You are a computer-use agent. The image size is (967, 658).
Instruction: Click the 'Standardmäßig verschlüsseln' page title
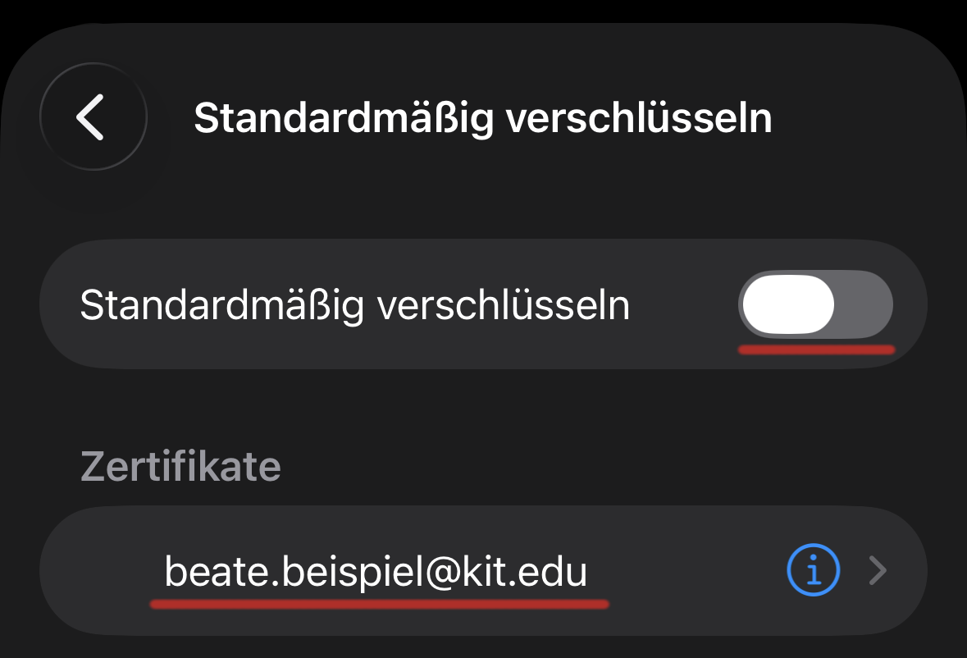click(482, 118)
